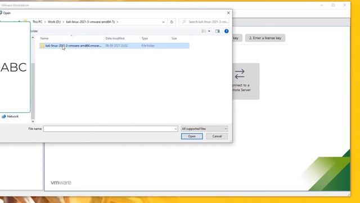Open the All supported files type dropdown
This screenshot has height=203, width=360.
(204, 129)
